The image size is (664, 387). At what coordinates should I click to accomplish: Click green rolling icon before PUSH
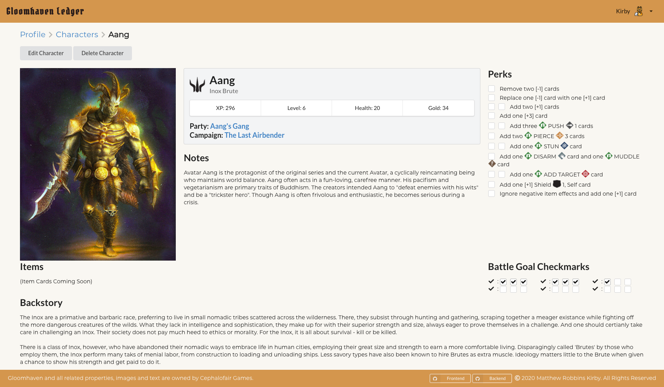pos(543,125)
